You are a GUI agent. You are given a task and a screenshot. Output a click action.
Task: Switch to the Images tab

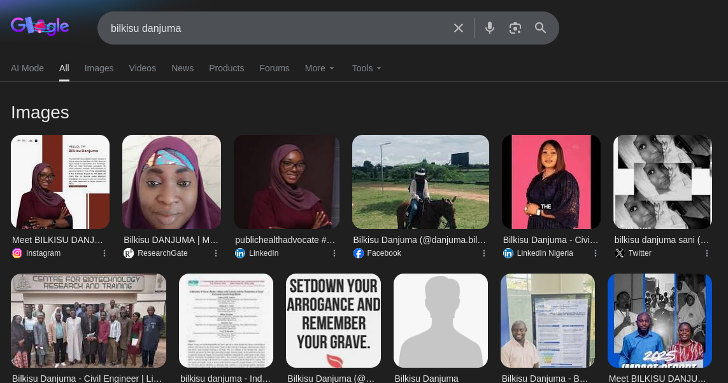point(99,68)
